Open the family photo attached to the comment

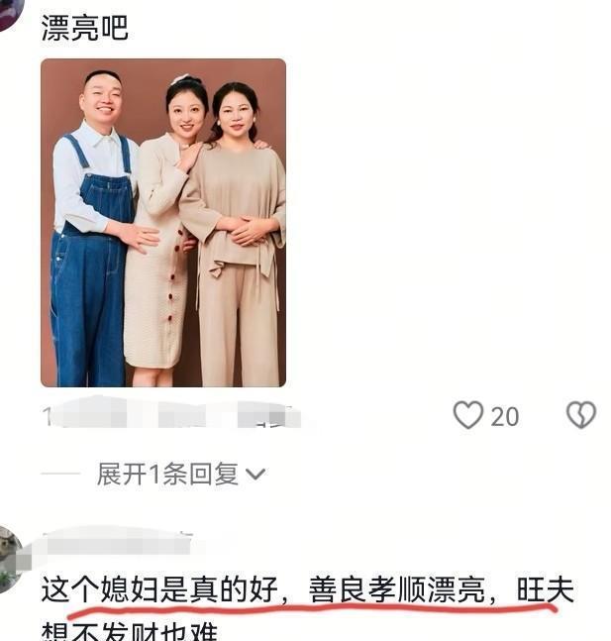coord(163,223)
